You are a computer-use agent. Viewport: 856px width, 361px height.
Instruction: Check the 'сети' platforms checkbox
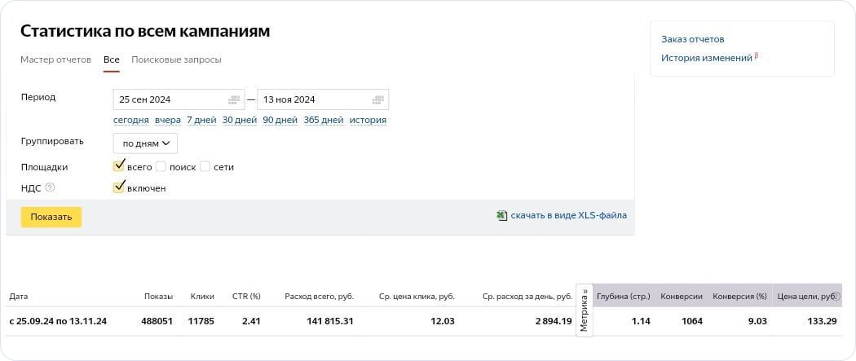click(x=205, y=166)
